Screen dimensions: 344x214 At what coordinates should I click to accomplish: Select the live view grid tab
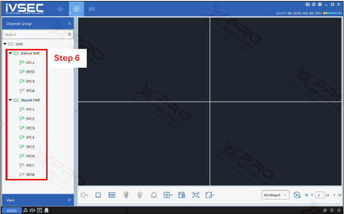point(76,9)
